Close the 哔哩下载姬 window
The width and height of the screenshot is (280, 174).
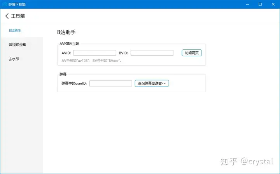click(273, 4)
